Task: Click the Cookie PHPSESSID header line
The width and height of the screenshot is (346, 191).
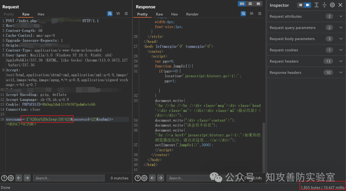Action: point(51,104)
